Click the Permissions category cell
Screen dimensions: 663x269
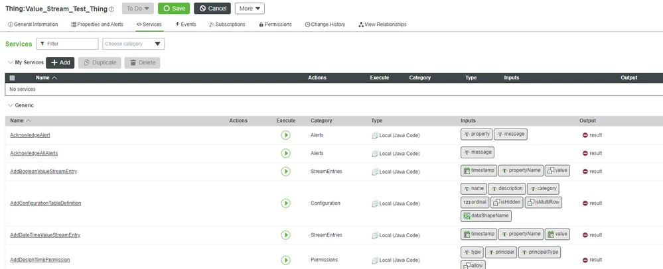324,260
